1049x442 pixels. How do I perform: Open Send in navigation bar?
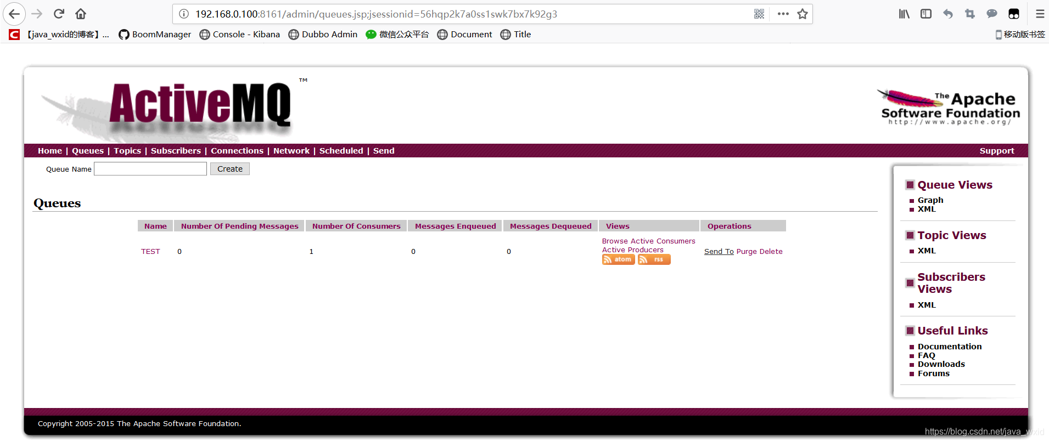(384, 151)
